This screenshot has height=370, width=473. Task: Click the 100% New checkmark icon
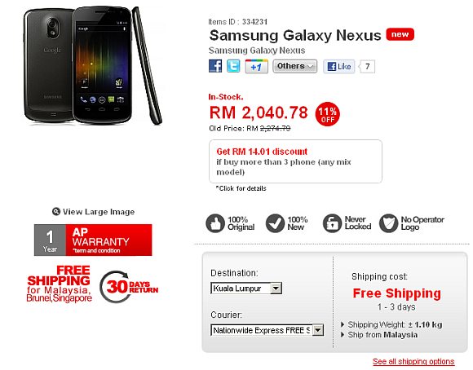(275, 223)
